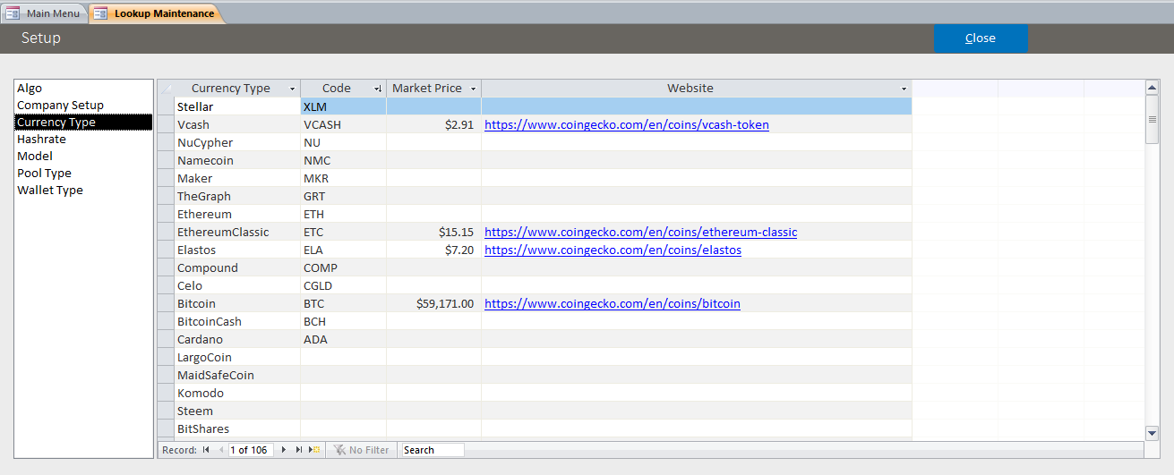Click vertical scrollbar down arrow
This screenshot has width=1174, height=475.
coord(1153,433)
